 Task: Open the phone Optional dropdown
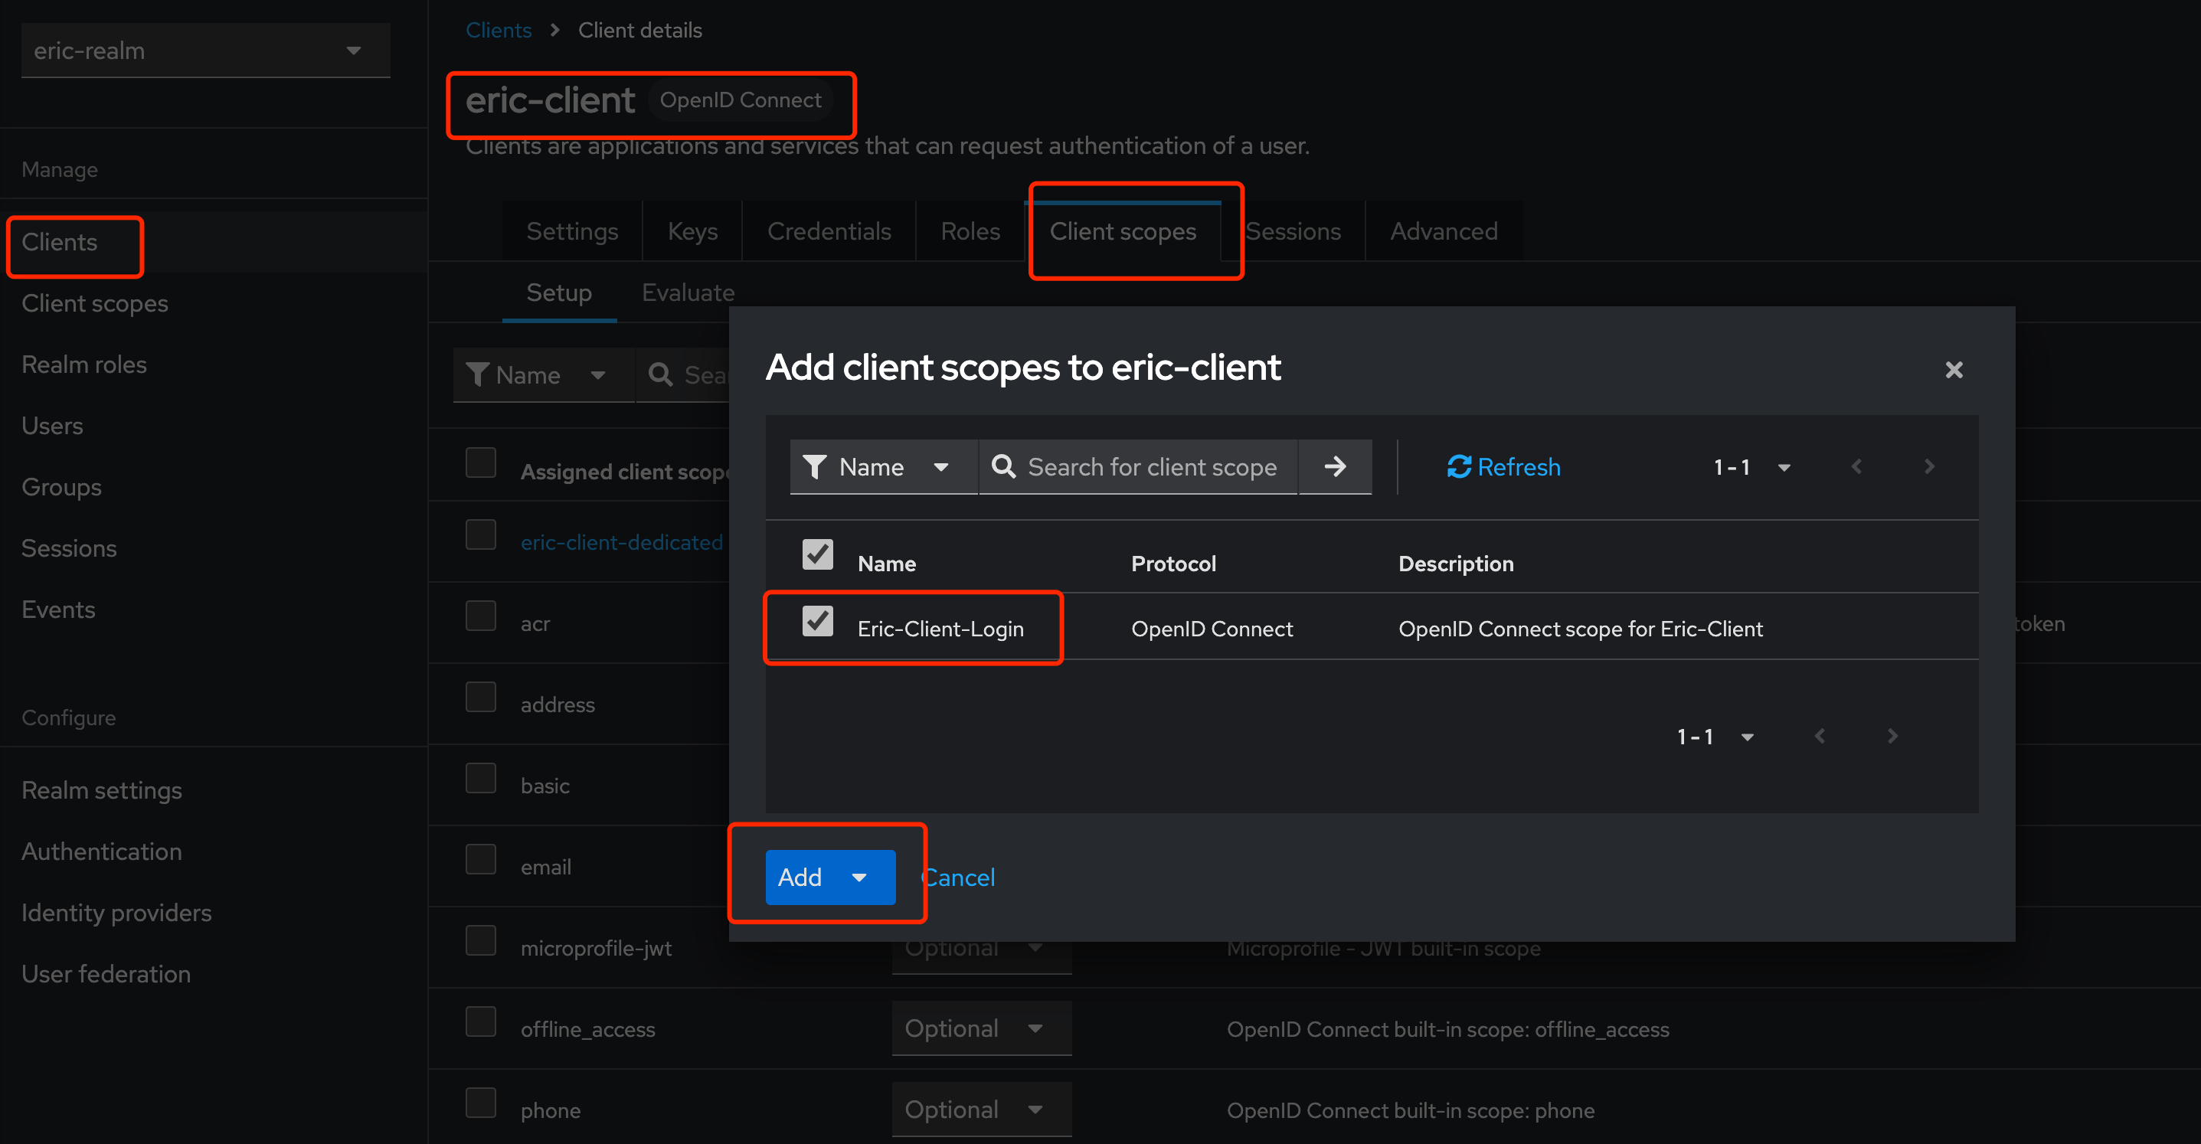(981, 1109)
